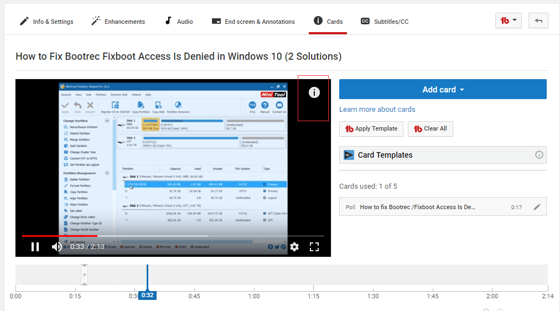Click the video title heading
560x311 pixels.
click(x=179, y=56)
